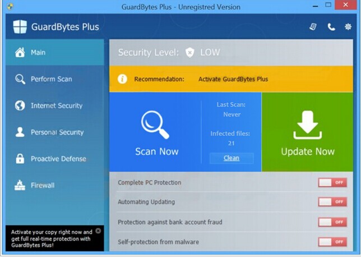Click the person icon for Personal Security
The image size is (361, 258).
click(20, 132)
